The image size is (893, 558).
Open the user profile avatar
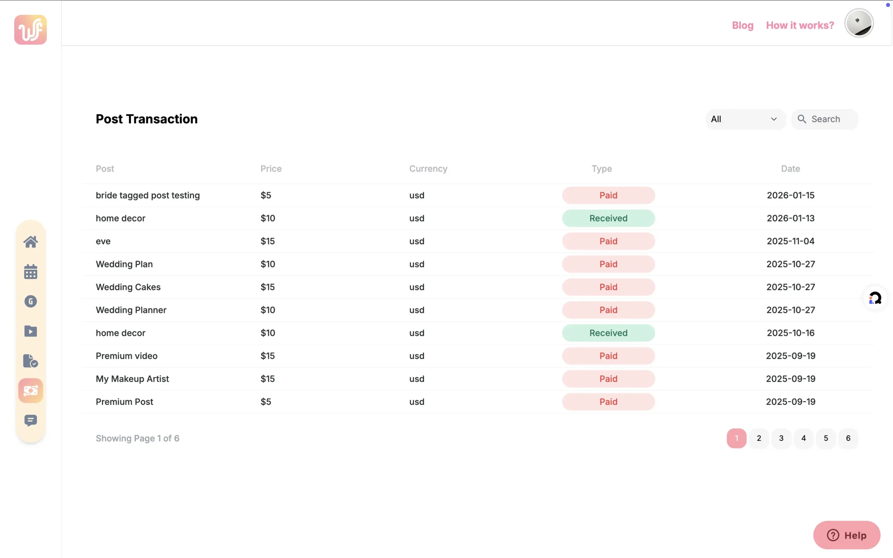(x=859, y=23)
